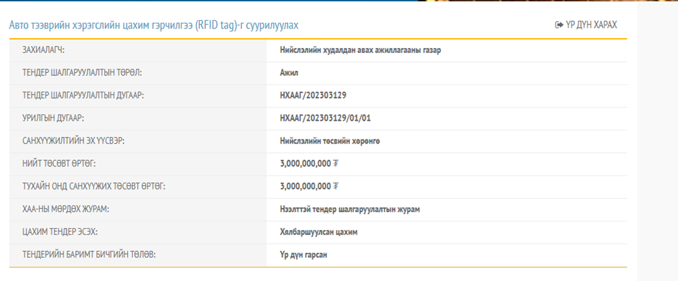
Task: Select the ЗАХИАЛАГЧ row label
Action: 48,51
